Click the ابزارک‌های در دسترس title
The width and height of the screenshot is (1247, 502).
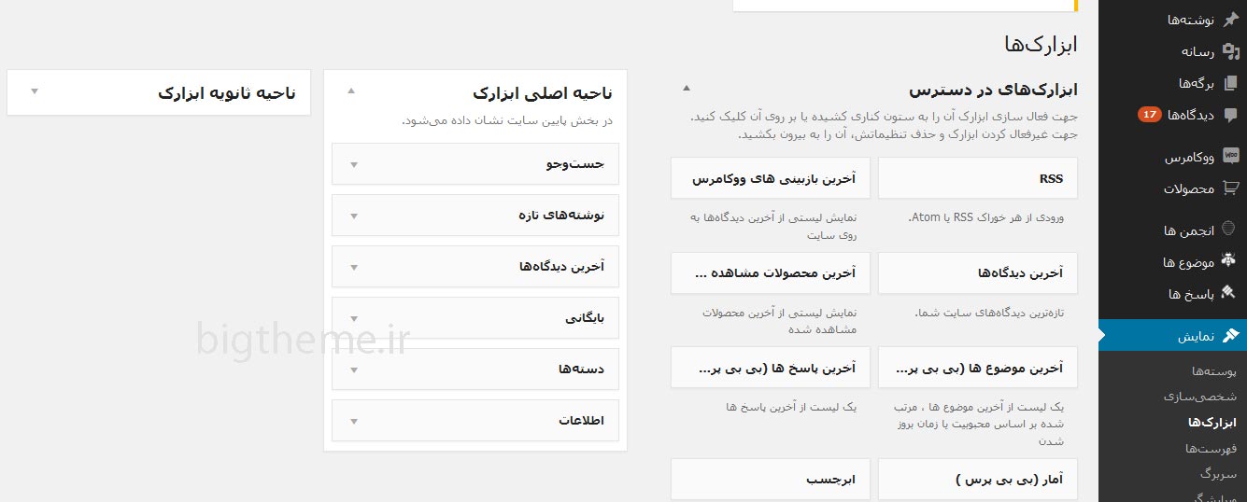point(993,91)
